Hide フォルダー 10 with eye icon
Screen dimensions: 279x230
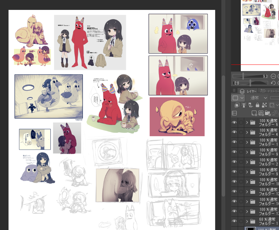[x=234, y=182]
